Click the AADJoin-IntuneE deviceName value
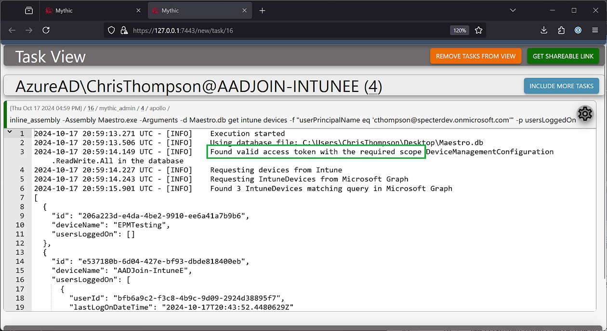 pos(153,271)
